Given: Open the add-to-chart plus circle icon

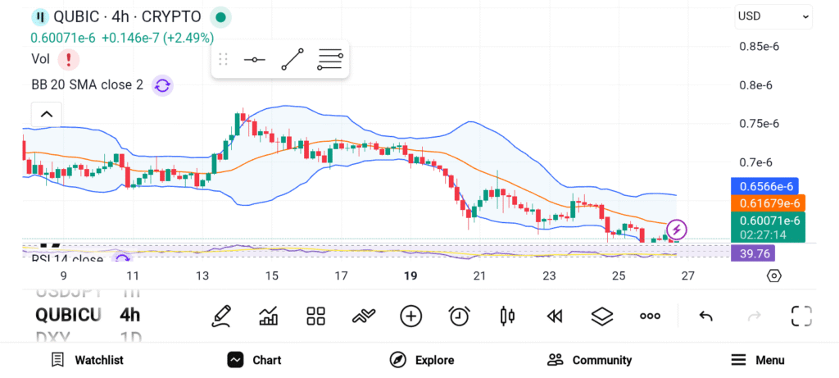Looking at the screenshot, I should [x=410, y=316].
